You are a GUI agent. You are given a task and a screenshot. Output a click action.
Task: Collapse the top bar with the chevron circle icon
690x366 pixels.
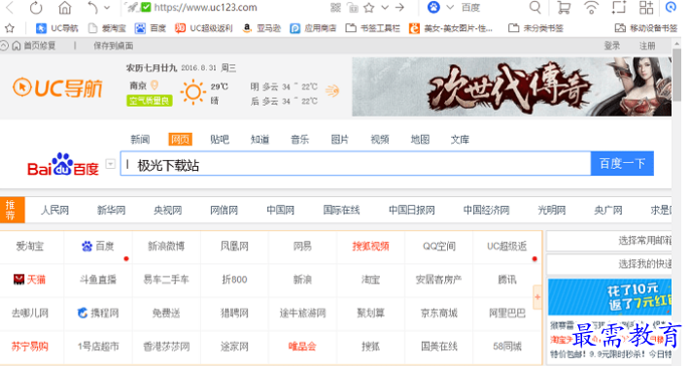[4, 46]
